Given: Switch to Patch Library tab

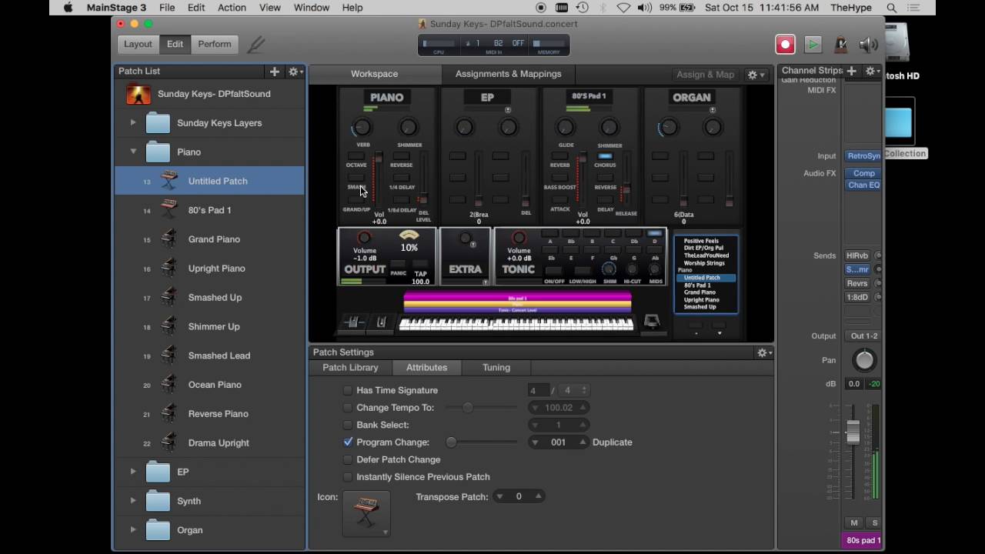Looking at the screenshot, I should click(x=350, y=368).
